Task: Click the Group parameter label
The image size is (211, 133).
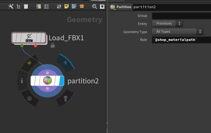Action: tap(142, 16)
